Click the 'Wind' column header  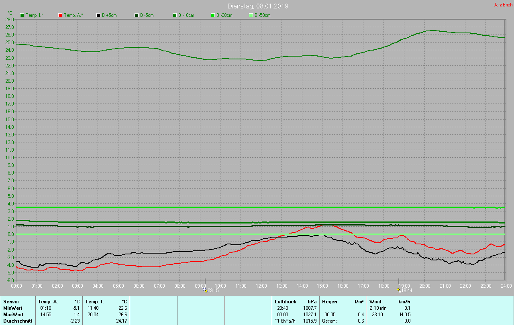pos(375,301)
